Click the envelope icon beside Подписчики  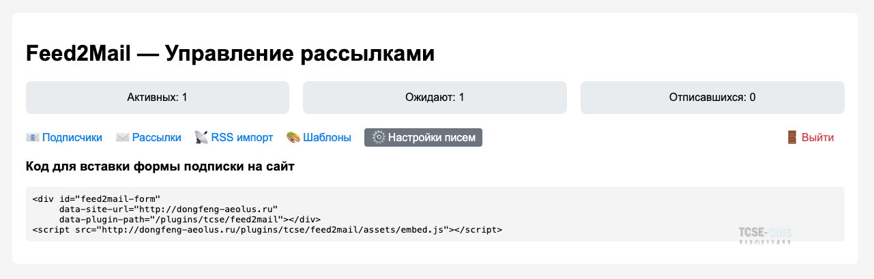tap(33, 138)
